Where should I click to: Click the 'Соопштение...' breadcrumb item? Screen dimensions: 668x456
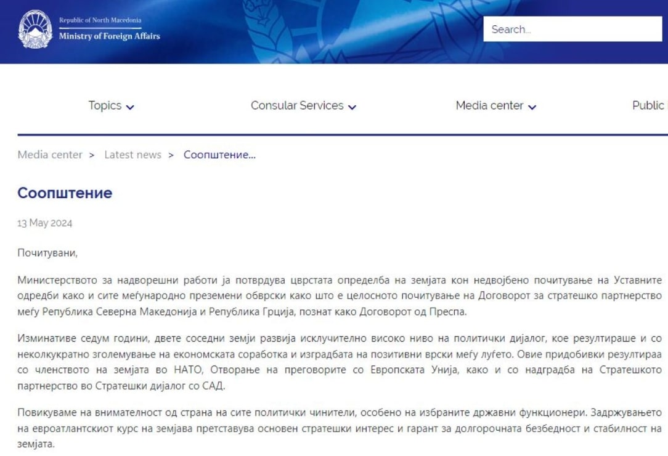(x=219, y=155)
